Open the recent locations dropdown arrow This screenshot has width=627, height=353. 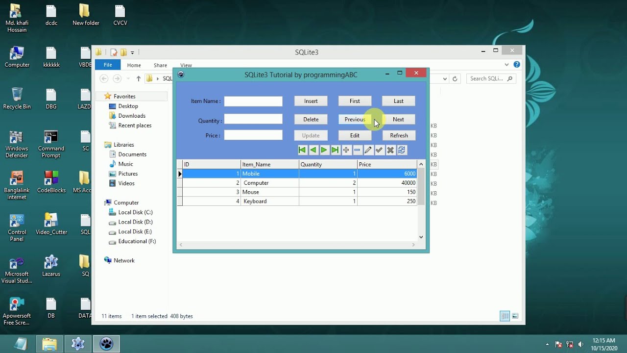128,78
